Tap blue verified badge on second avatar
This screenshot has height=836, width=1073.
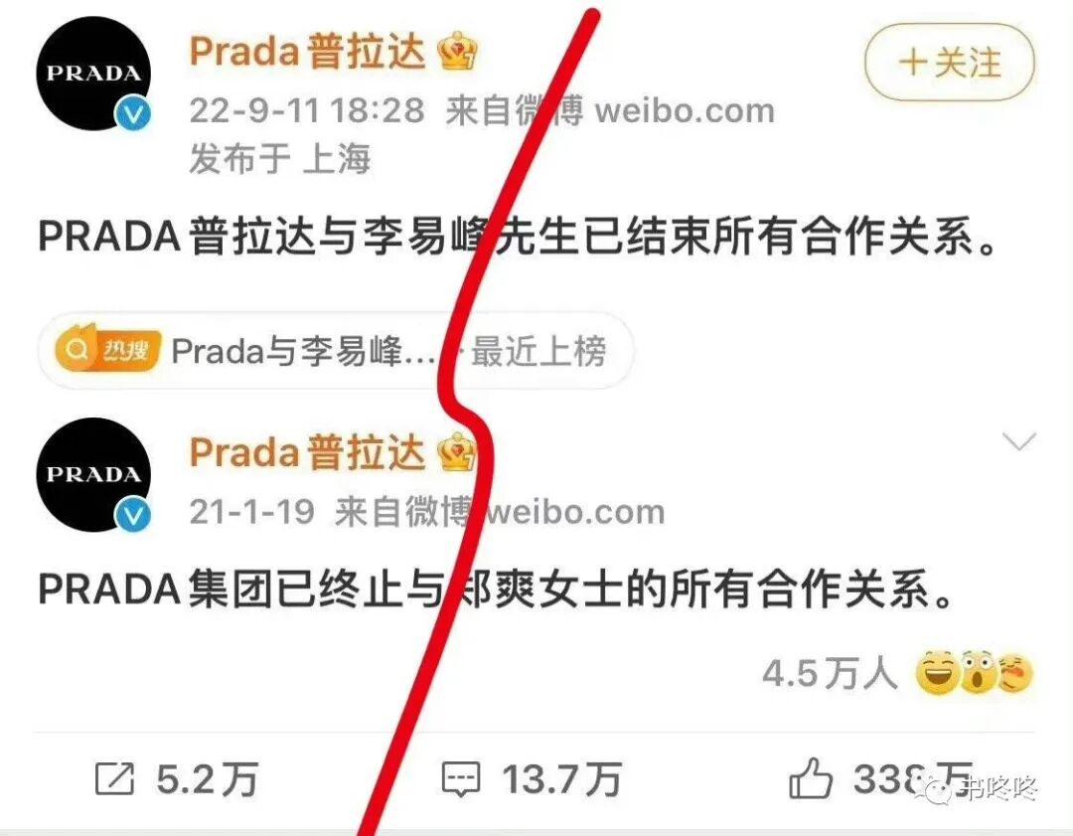[133, 515]
